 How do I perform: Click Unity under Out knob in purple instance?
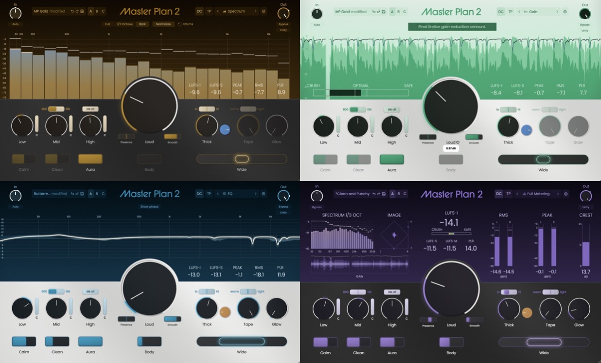point(585,207)
